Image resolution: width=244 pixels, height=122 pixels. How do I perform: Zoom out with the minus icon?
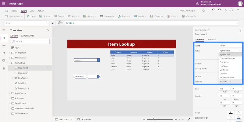pos(144,120)
